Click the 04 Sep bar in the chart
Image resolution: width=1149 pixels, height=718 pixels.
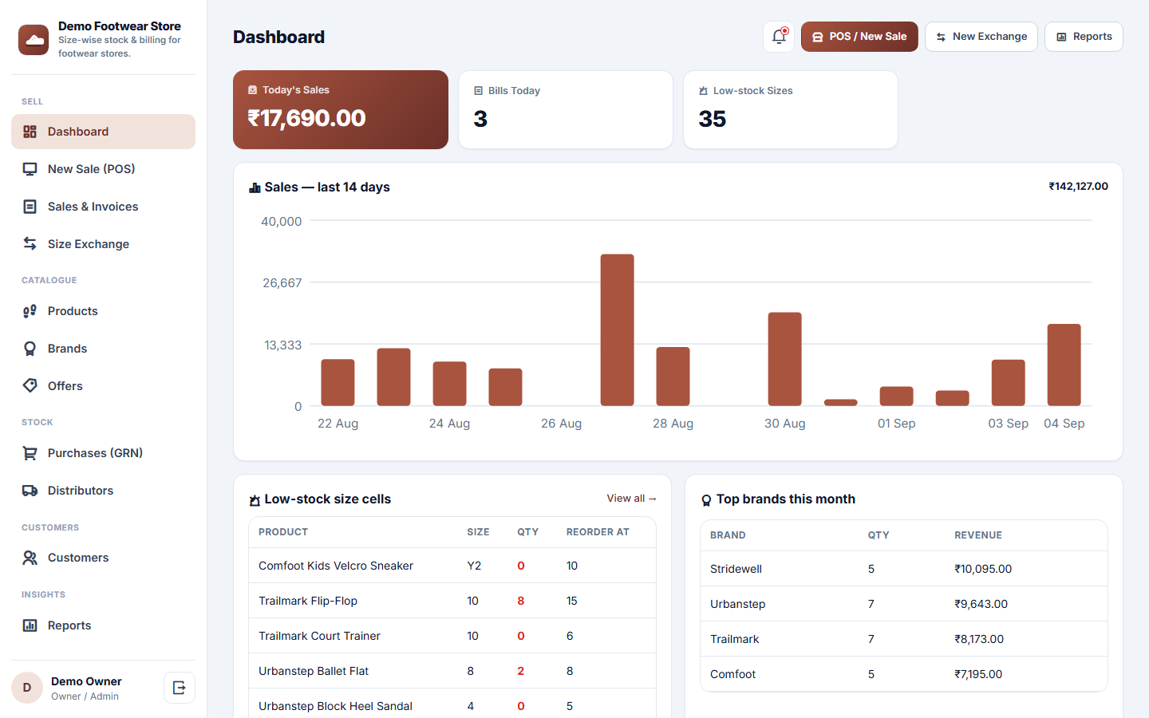pos(1064,365)
